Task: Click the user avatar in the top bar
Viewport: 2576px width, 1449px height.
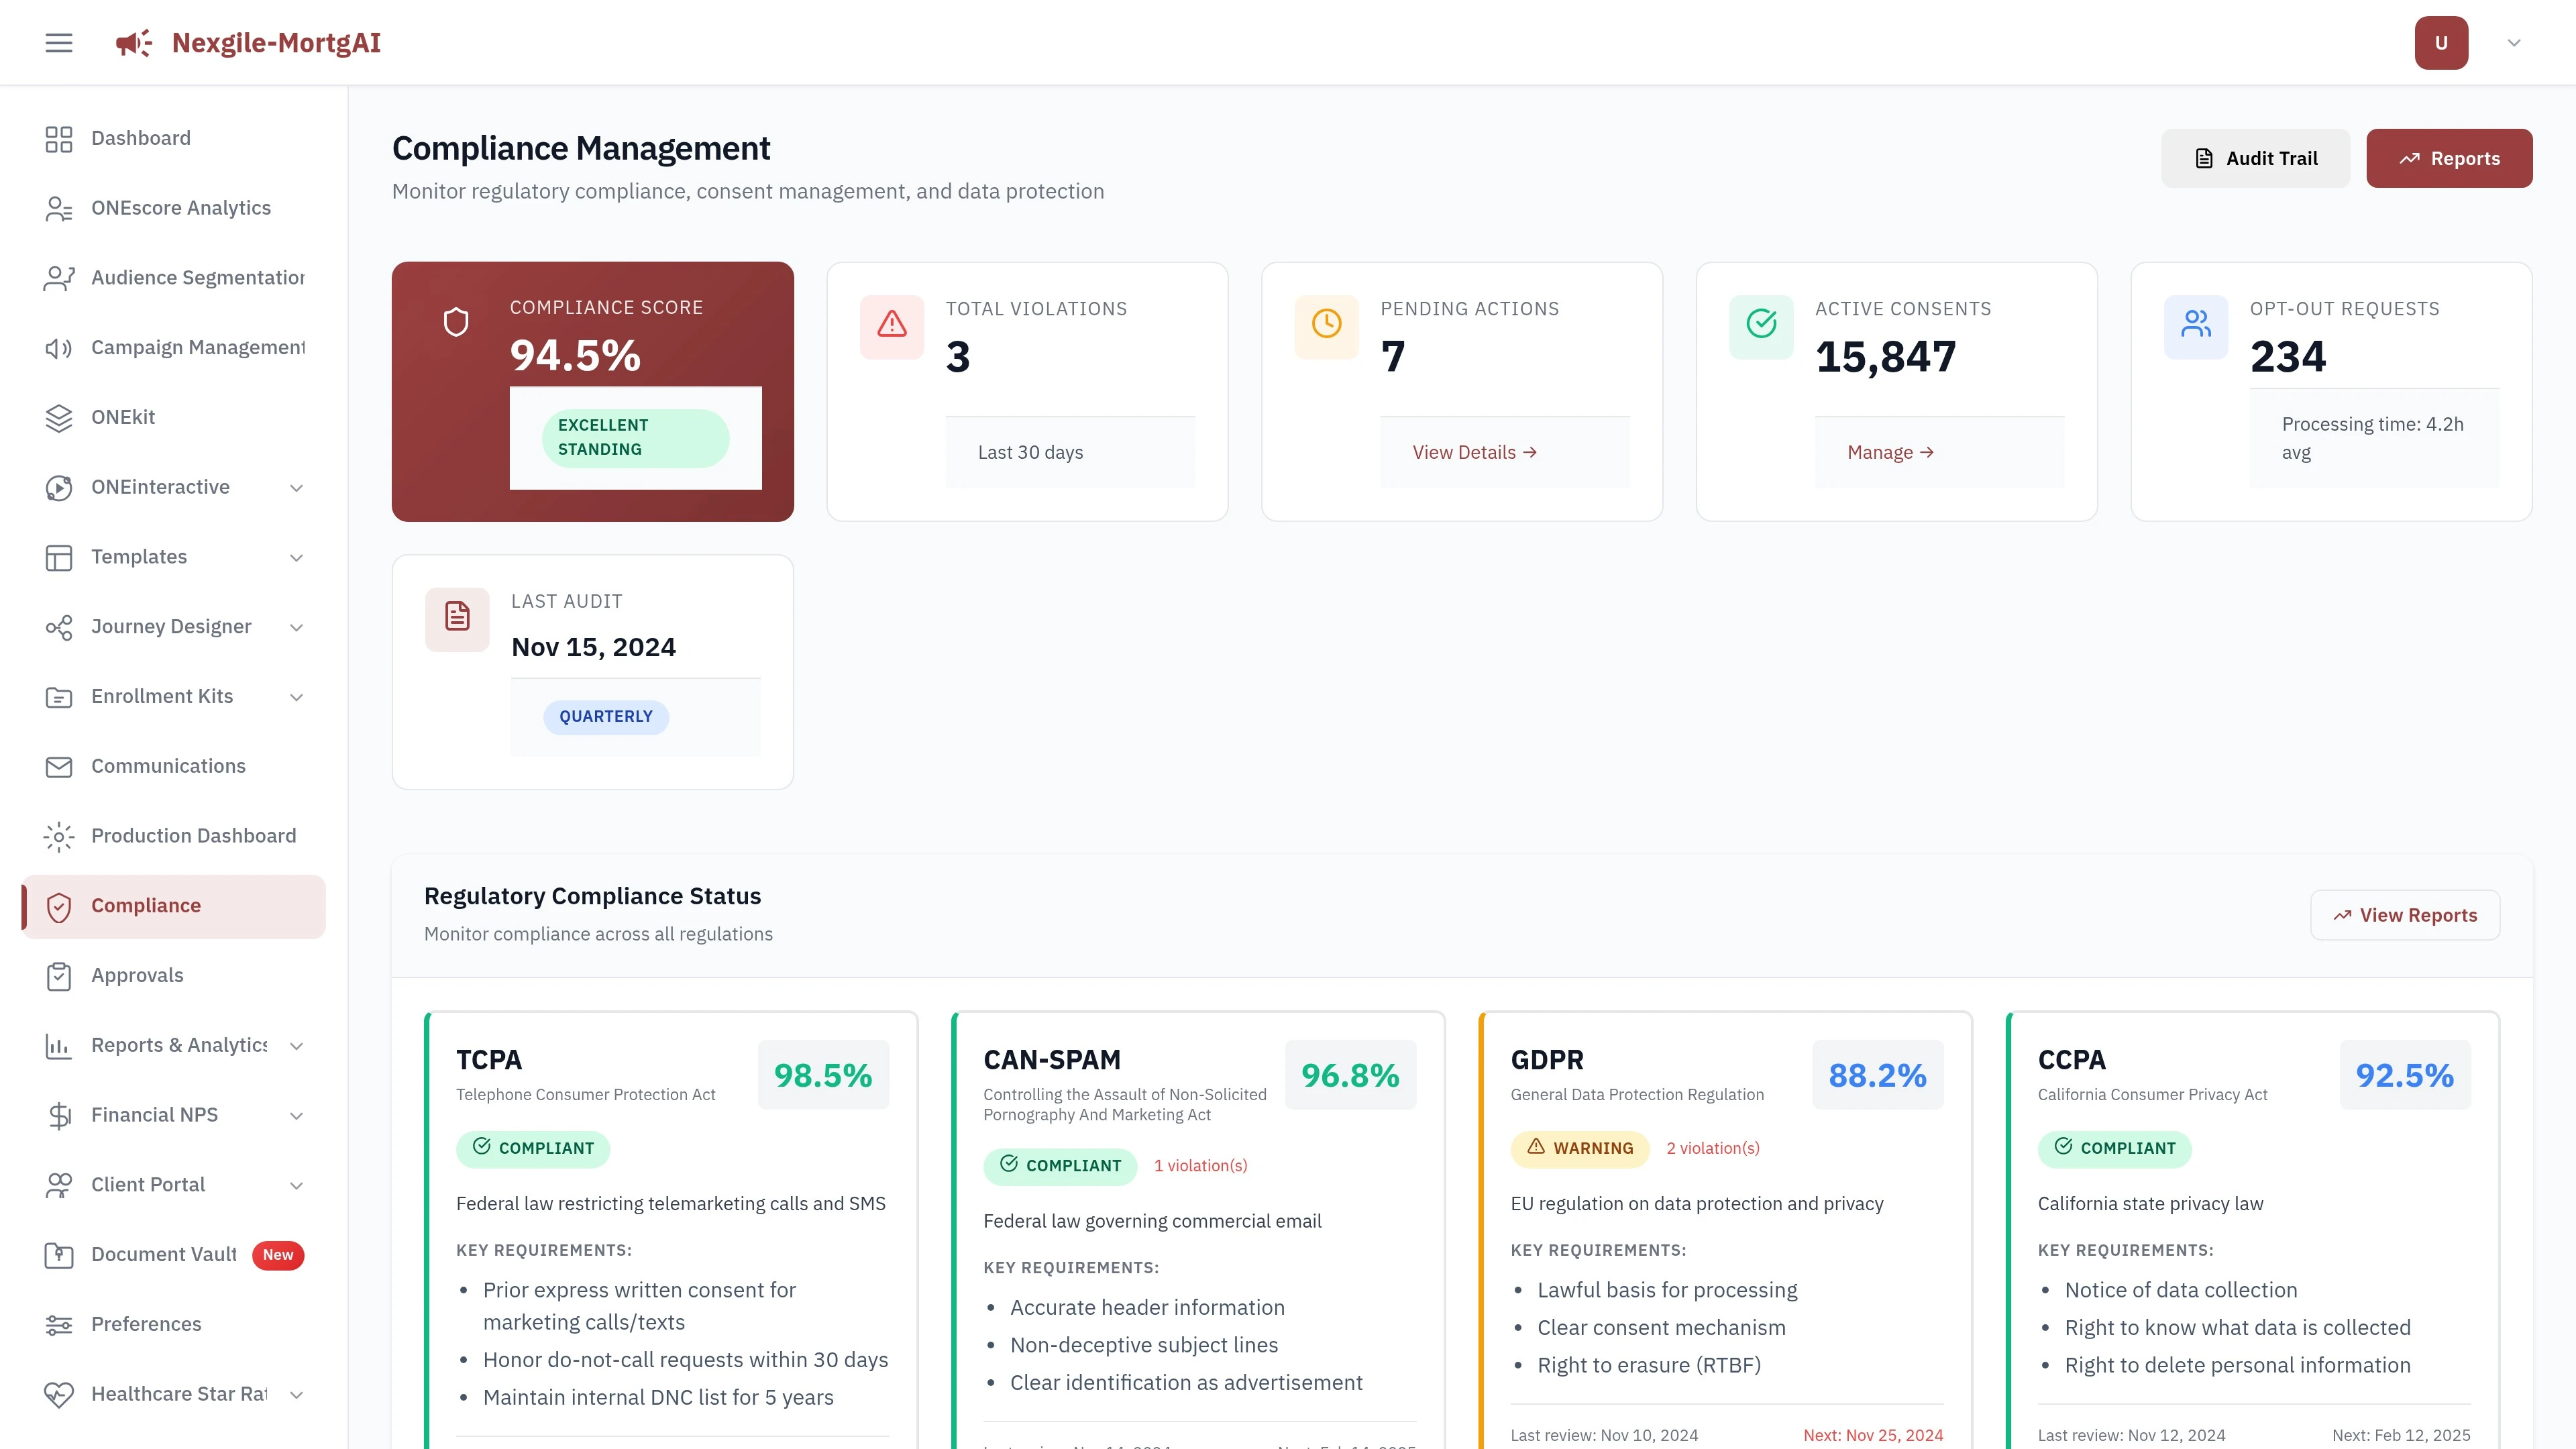Action: (2441, 42)
